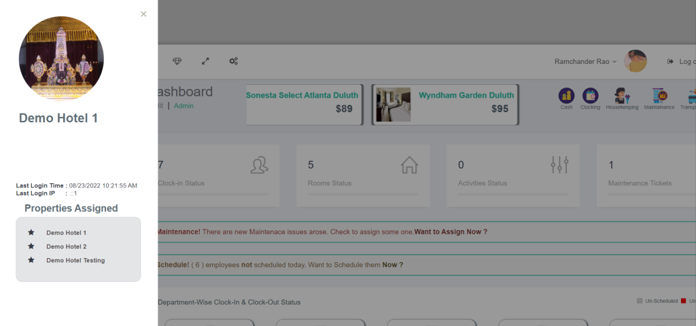Select Demo Hotel 1 in Properties Assigned

(66, 233)
